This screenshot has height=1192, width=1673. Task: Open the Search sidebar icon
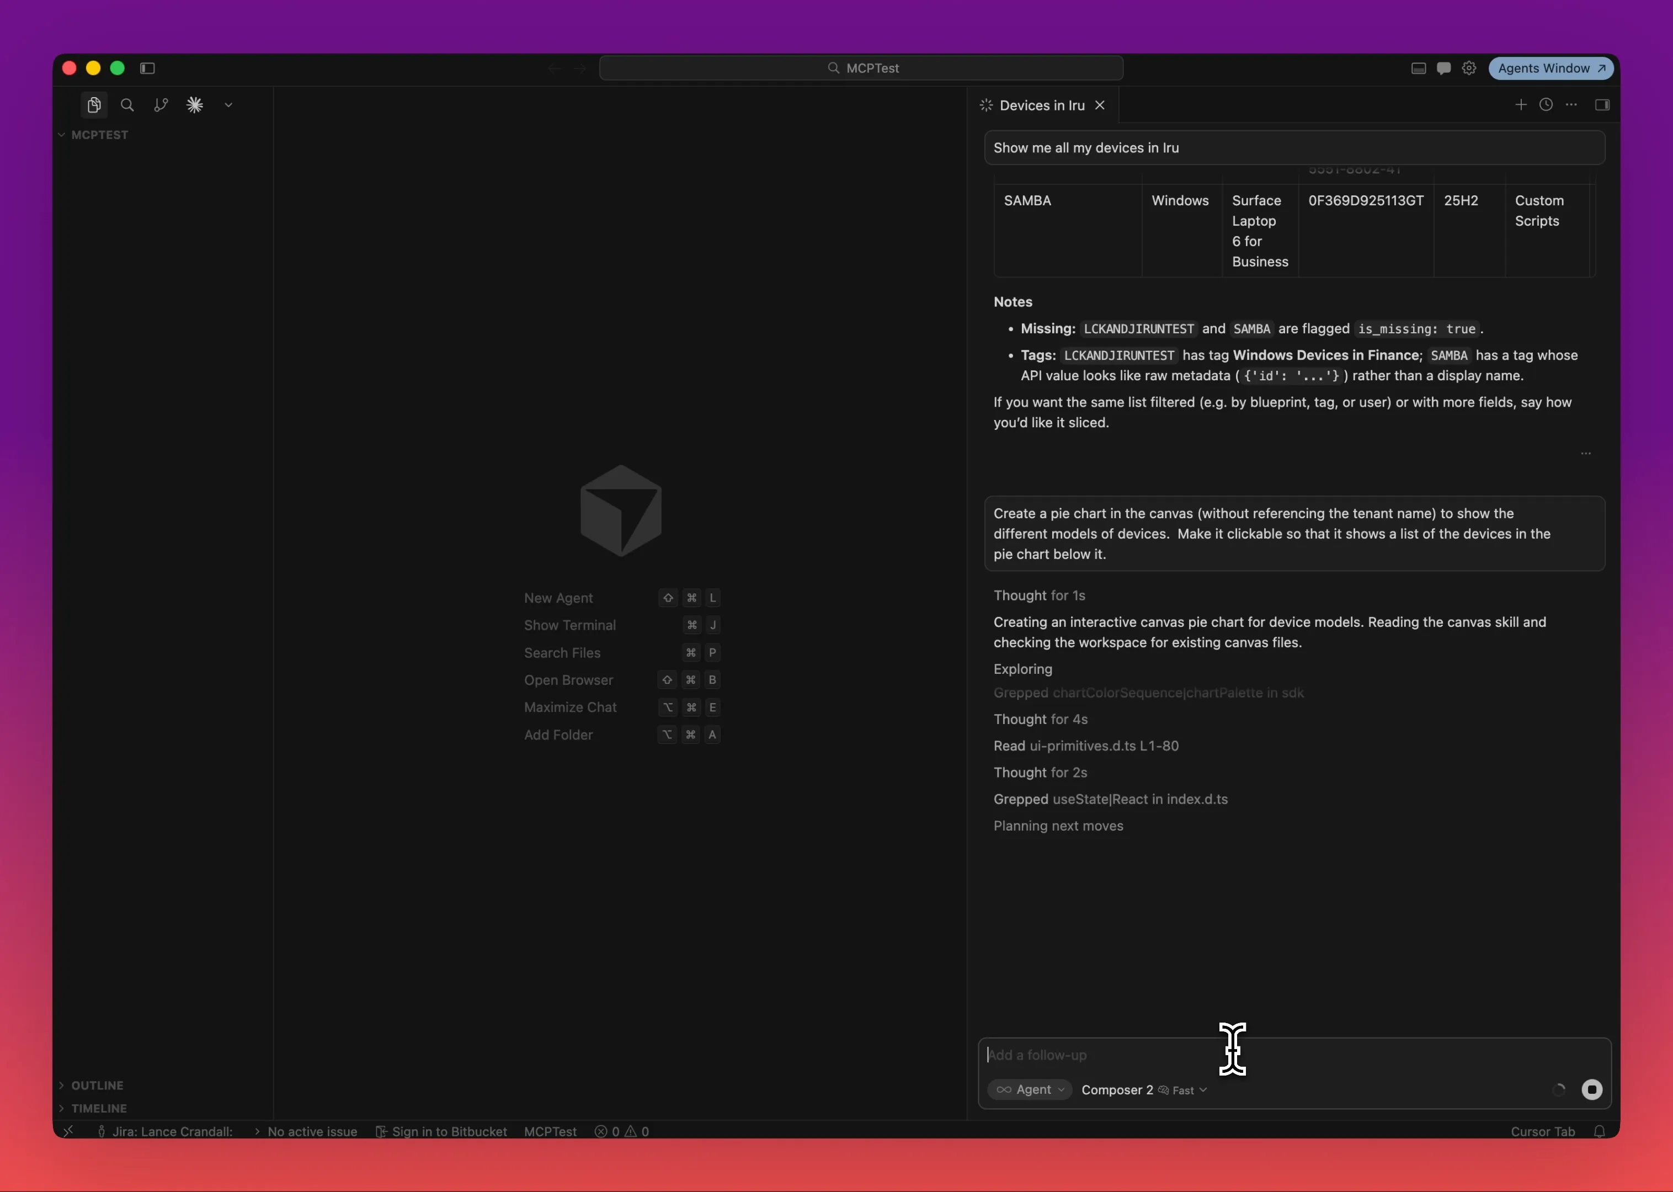pyautogui.click(x=127, y=105)
